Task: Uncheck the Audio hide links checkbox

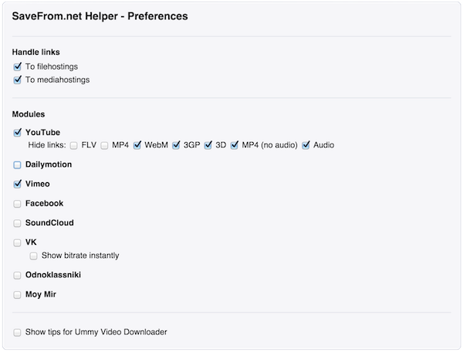Action: (x=306, y=145)
